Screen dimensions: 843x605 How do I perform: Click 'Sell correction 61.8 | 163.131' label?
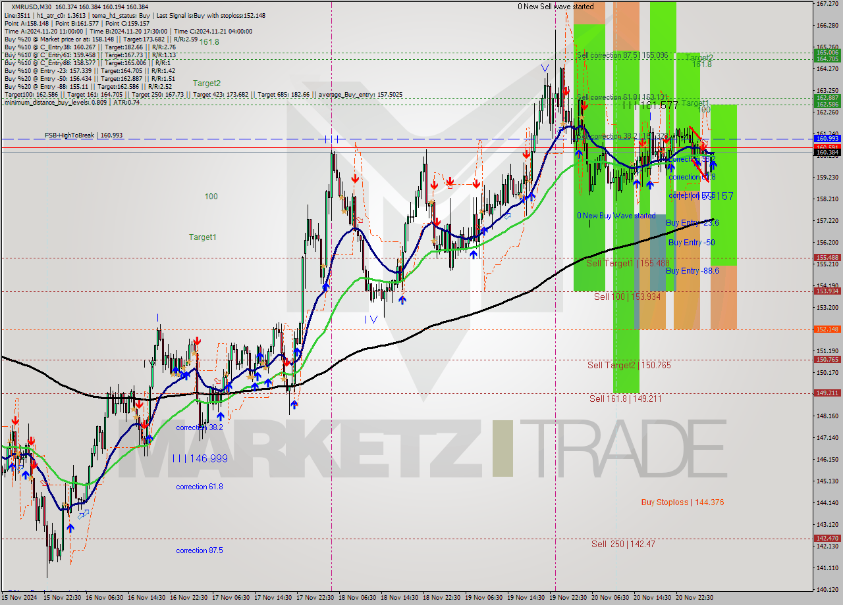[x=622, y=97]
